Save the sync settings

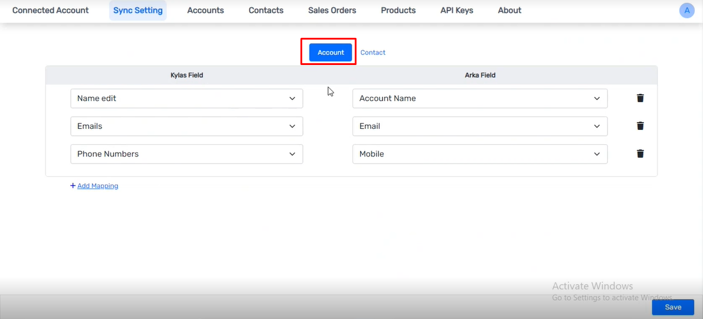click(x=673, y=307)
